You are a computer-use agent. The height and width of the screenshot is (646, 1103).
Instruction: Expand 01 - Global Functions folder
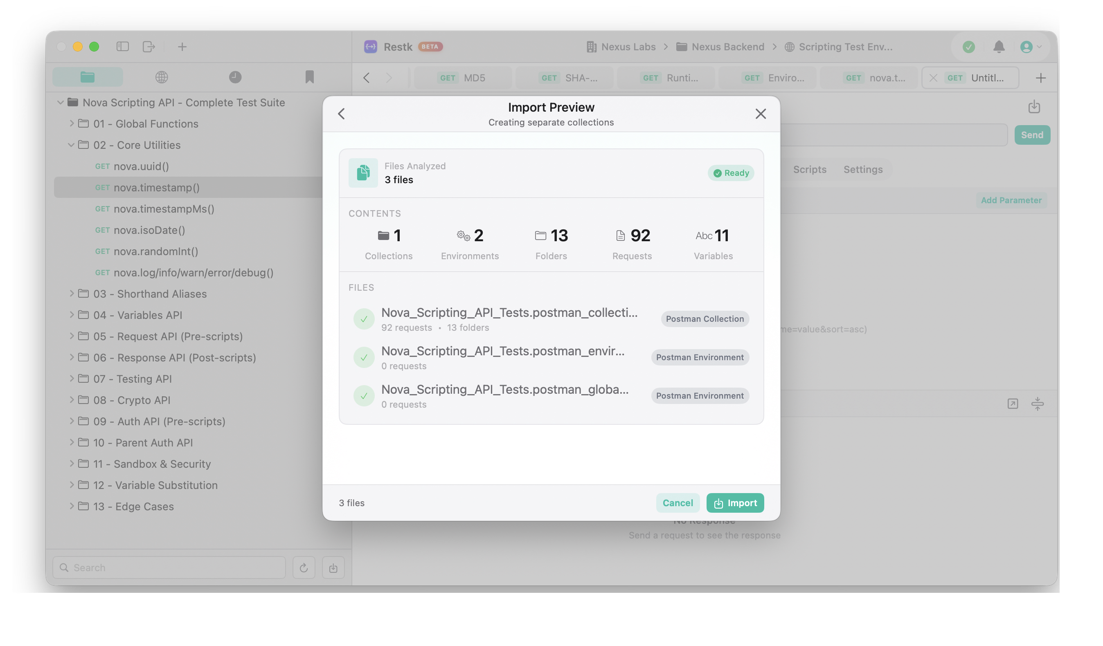[71, 123]
